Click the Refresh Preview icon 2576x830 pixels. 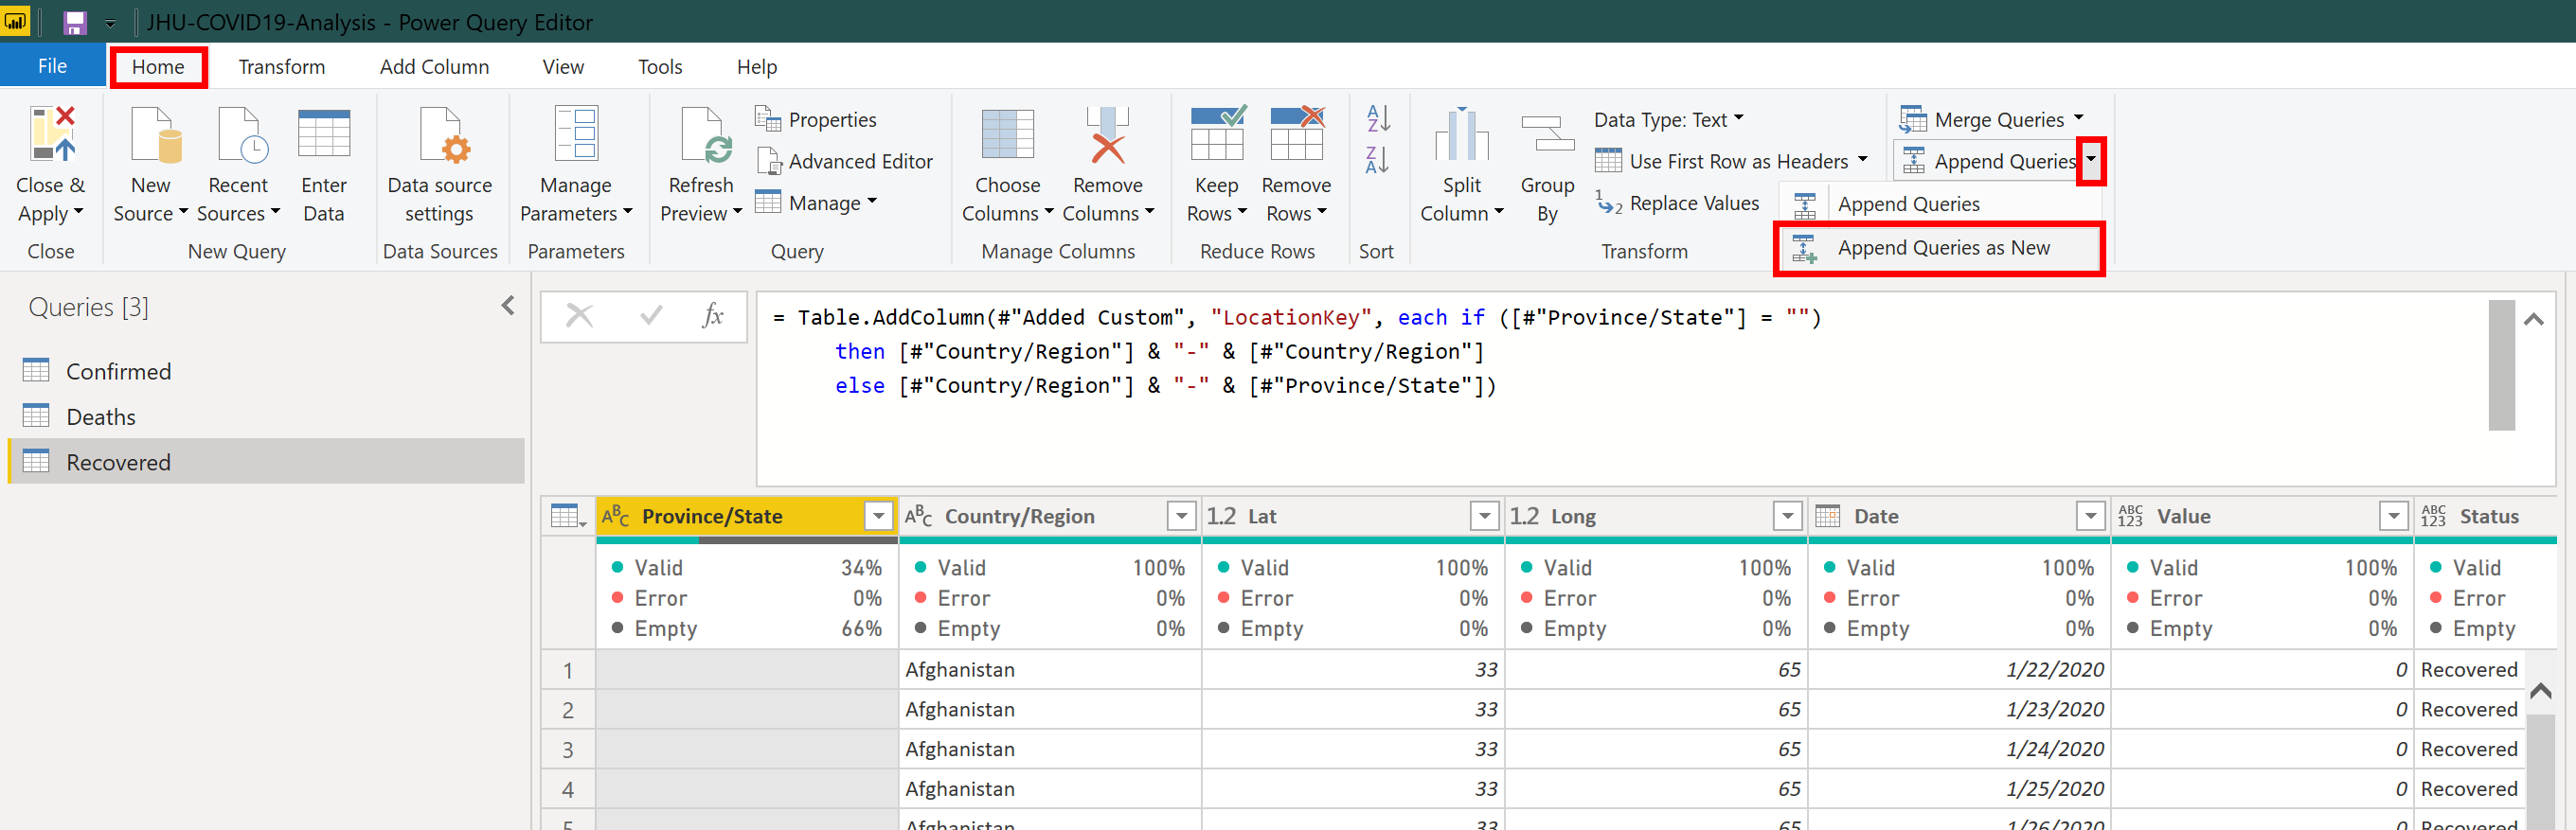[704, 133]
